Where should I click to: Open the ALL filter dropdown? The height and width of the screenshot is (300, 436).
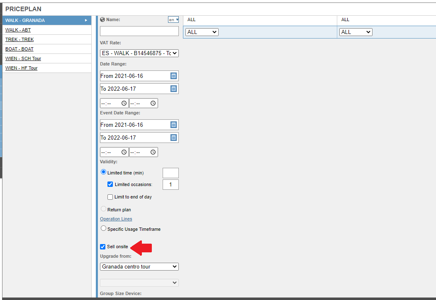(x=202, y=31)
